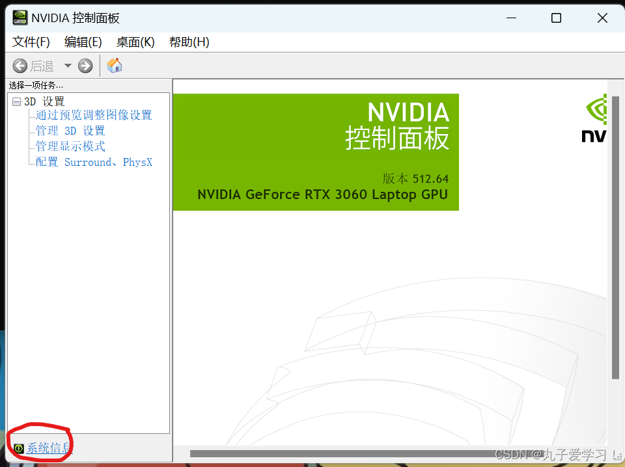Maximize the NVIDIA 控制面板 window
This screenshot has height=467, width=625.
[x=557, y=18]
